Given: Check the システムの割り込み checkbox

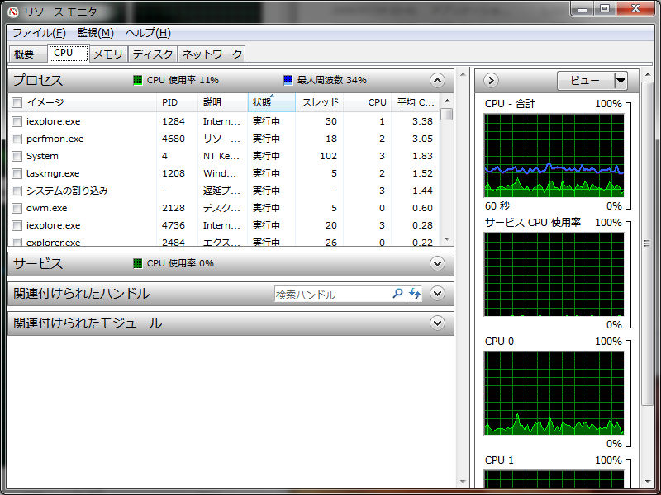Looking at the screenshot, I should pyautogui.click(x=17, y=191).
